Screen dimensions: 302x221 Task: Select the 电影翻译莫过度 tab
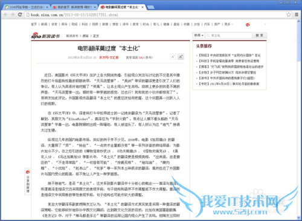(x=122, y=7)
